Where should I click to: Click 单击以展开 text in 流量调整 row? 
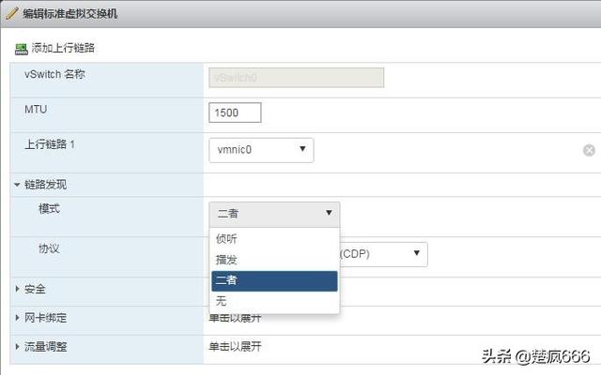235,347
